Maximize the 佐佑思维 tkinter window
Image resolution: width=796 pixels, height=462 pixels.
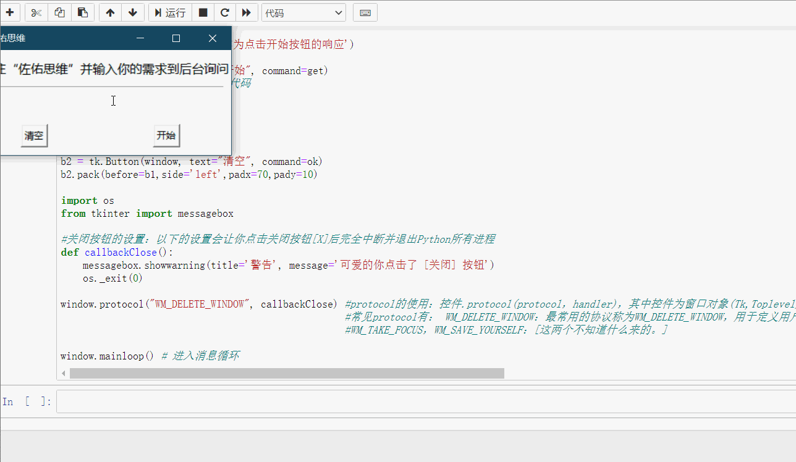click(x=176, y=38)
